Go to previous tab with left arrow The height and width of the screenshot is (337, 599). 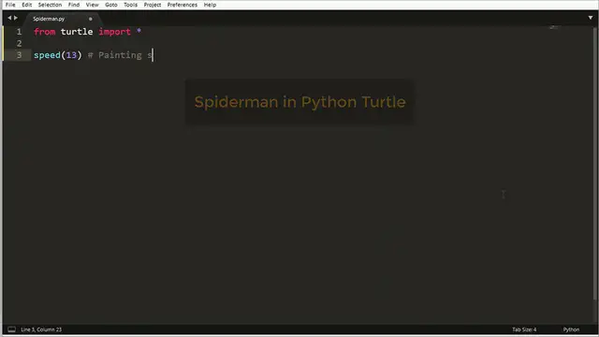[x=9, y=18]
